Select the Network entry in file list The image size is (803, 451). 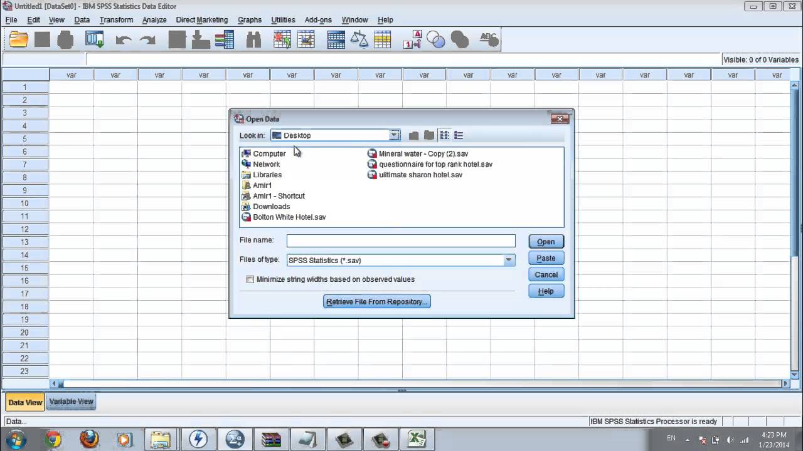point(261,164)
